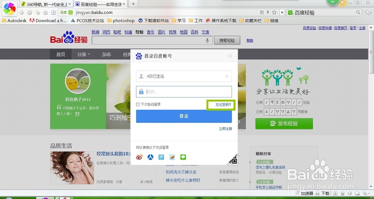This screenshot has height=199, width=374.
Task: Click the browser back arrow
Action: pos(22,13)
